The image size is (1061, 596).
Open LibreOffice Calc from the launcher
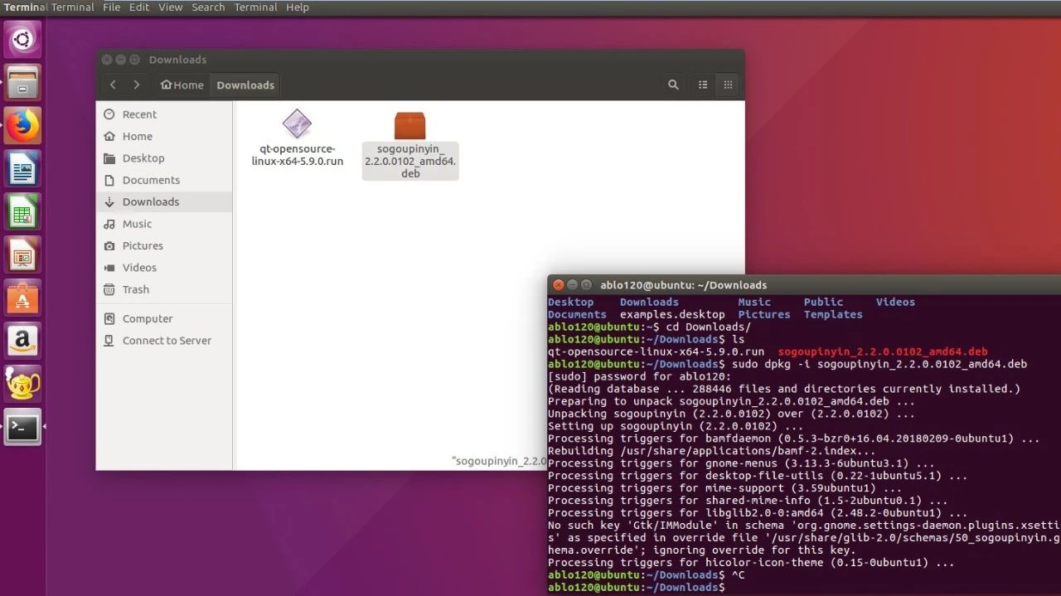22,211
